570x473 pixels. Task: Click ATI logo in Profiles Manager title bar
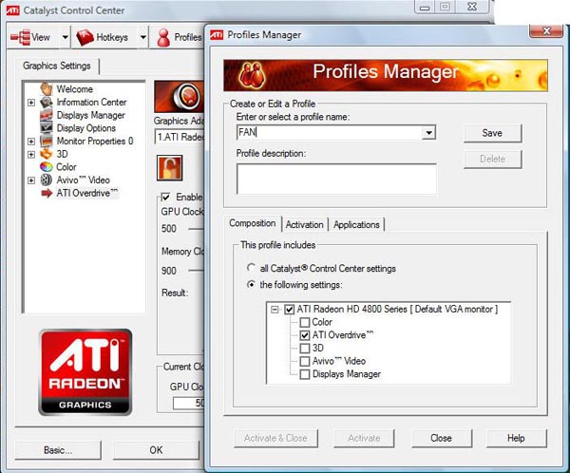click(217, 35)
